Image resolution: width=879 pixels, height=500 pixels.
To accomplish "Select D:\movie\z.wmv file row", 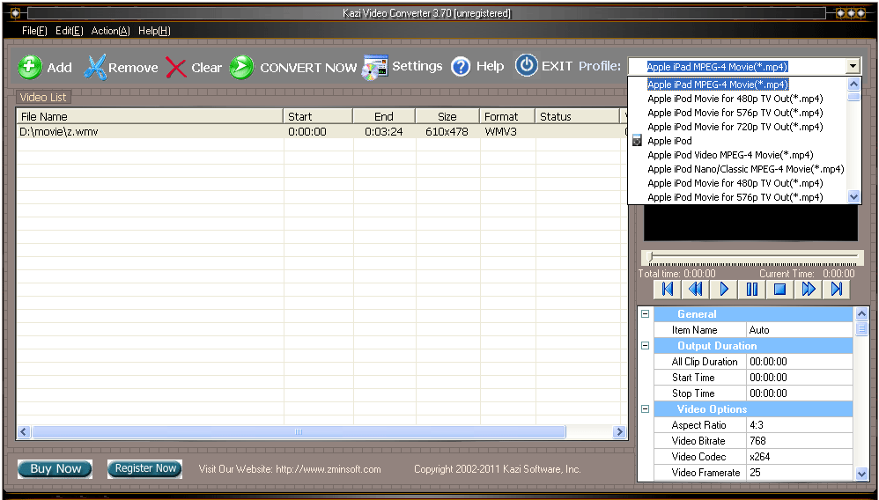I will (x=321, y=132).
